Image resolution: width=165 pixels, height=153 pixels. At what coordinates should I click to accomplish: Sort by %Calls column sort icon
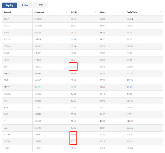tap(95, 12)
